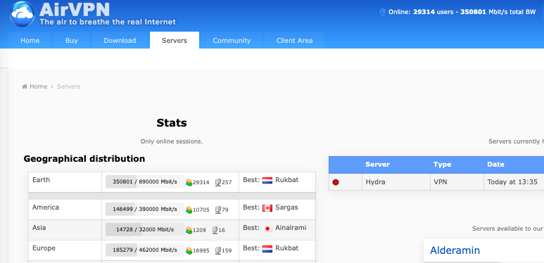
Task: Open the Home tab
Action: tap(30, 40)
